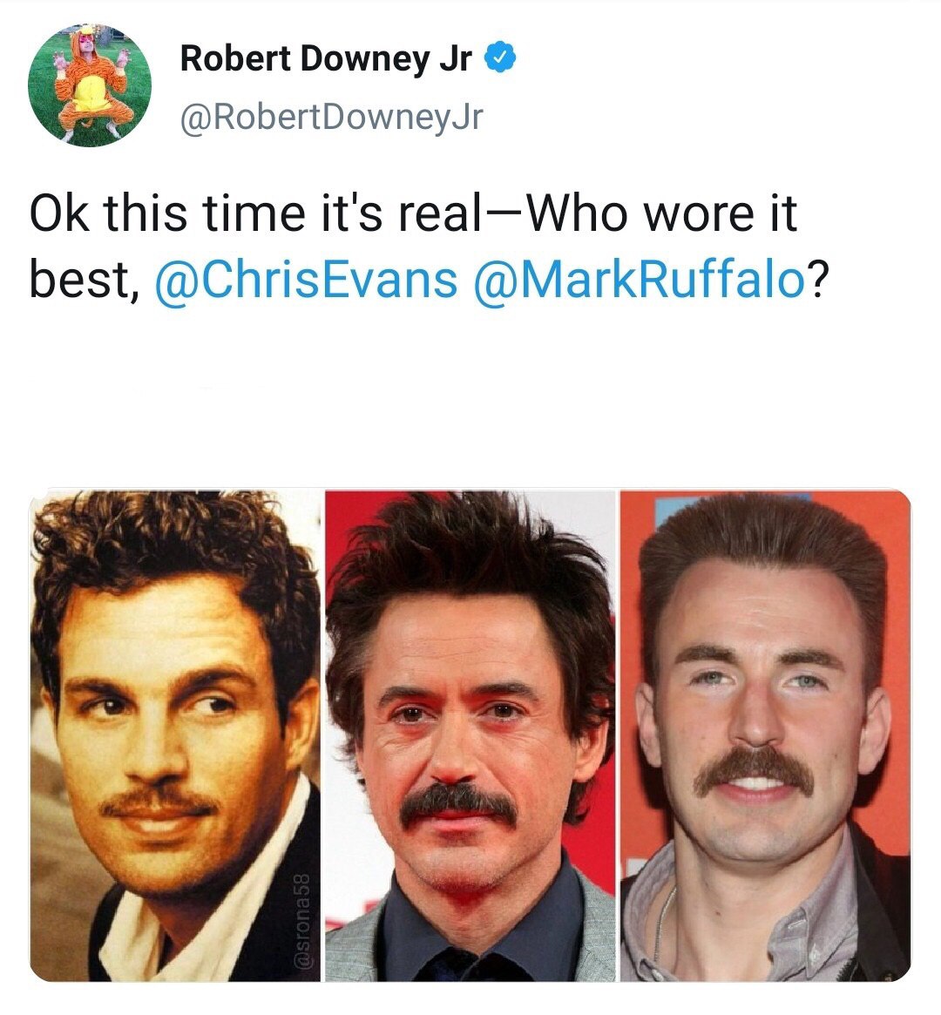The image size is (941, 1015).
Task: Open the @RobertDowneyJr handle
Action: click(330, 118)
